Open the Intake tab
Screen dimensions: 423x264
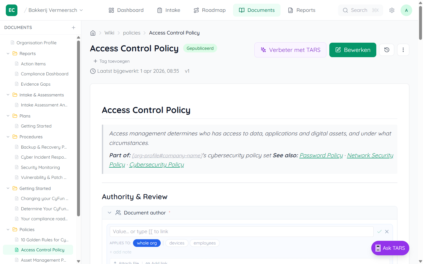(168, 10)
